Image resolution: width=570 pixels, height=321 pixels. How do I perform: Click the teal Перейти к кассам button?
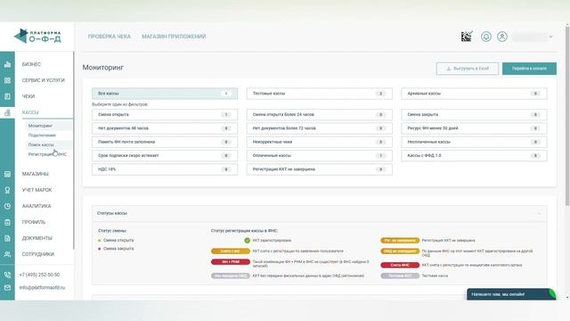pos(529,69)
